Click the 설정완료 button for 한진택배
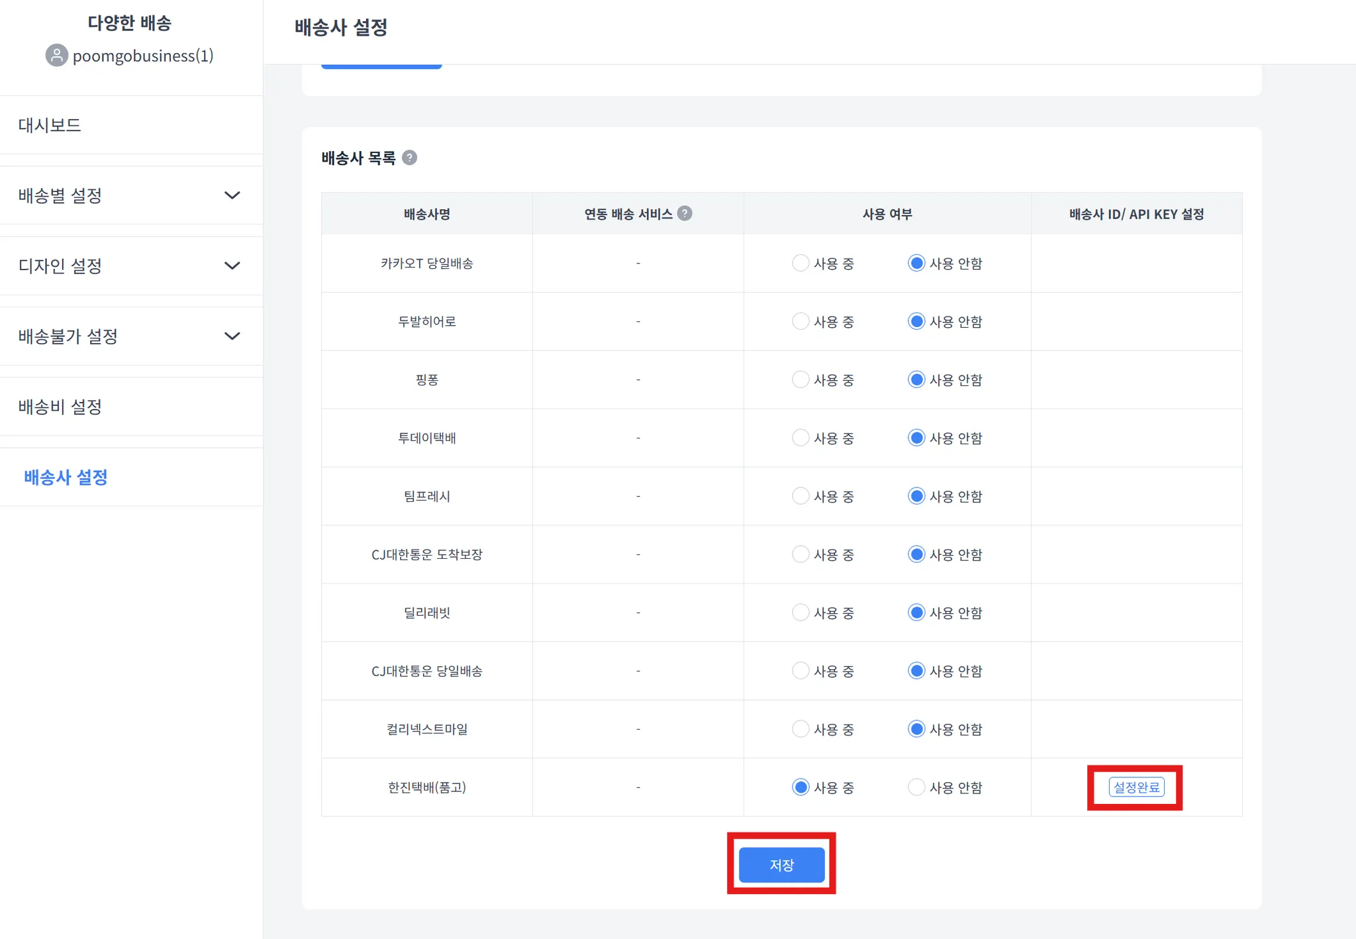 point(1136,787)
